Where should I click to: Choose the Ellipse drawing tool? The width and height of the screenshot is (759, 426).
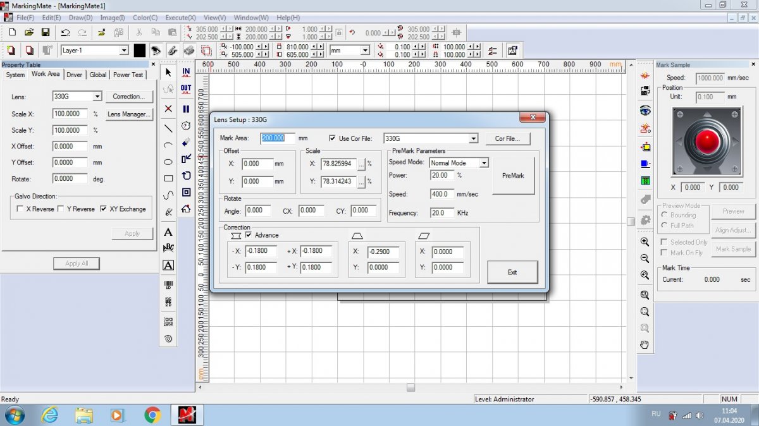tap(168, 162)
